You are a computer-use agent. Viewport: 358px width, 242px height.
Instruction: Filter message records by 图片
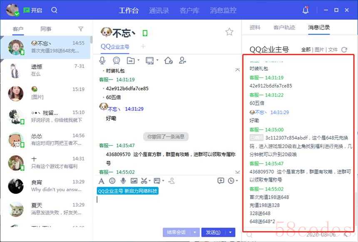pos(319,50)
